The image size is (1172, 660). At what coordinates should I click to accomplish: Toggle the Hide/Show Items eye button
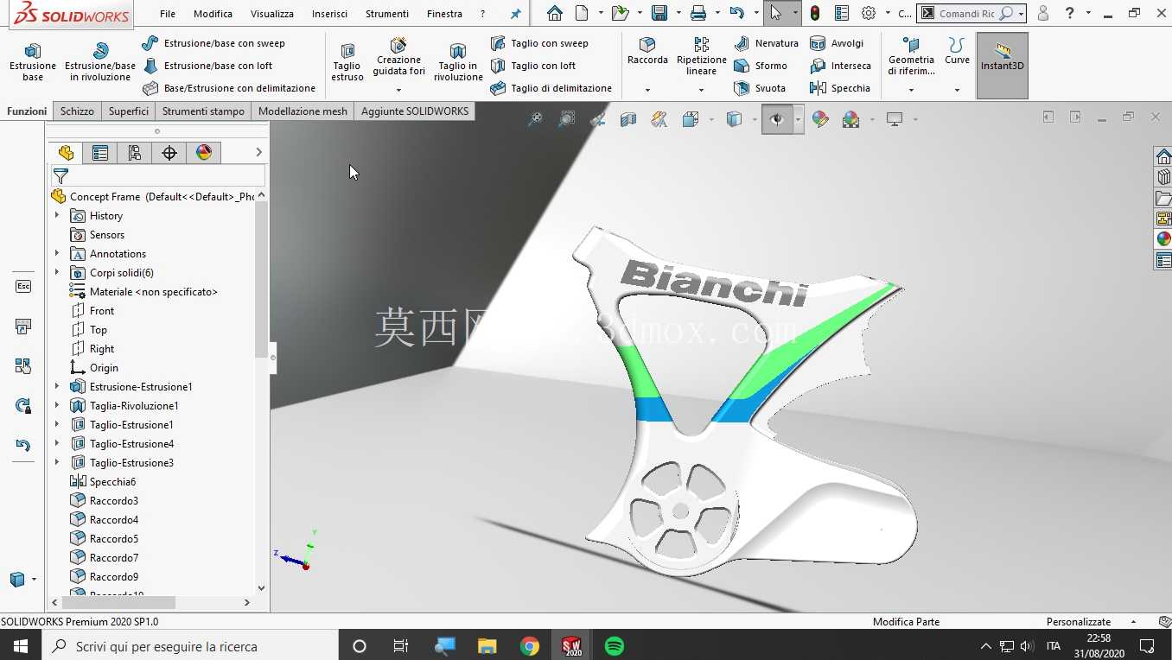pyautogui.click(x=777, y=119)
